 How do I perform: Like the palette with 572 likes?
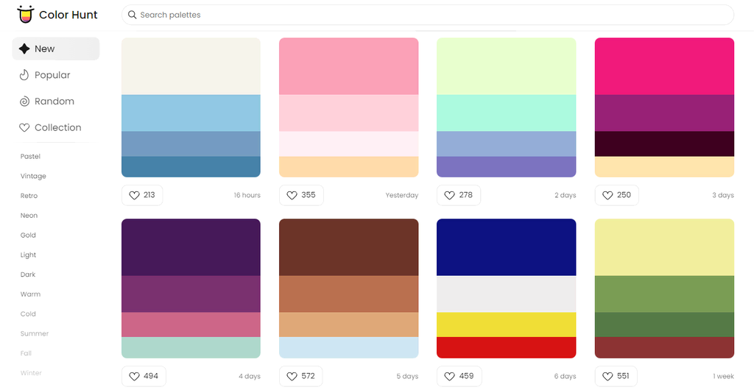[x=301, y=376]
